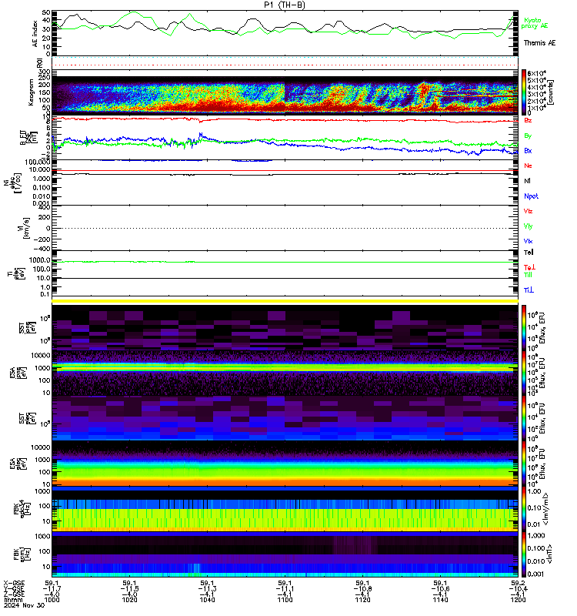Click the Keogram axis label
This screenshot has height=616, width=577.
click(x=31, y=92)
